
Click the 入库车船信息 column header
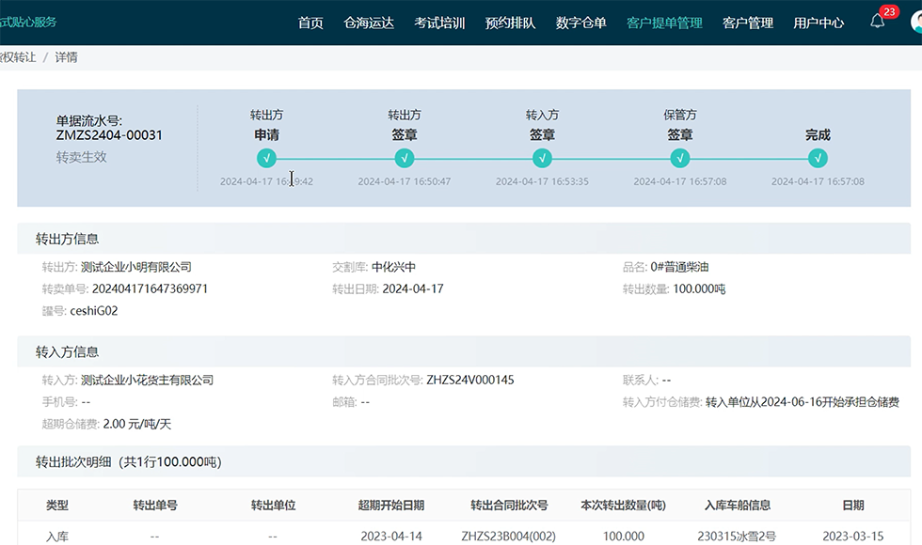[x=738, y=506]
